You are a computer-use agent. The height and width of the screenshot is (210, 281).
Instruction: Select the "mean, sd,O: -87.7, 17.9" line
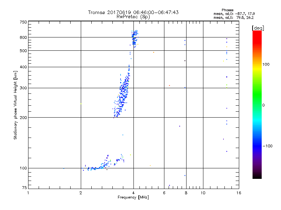pyautogui.click(x=234, y=14)
